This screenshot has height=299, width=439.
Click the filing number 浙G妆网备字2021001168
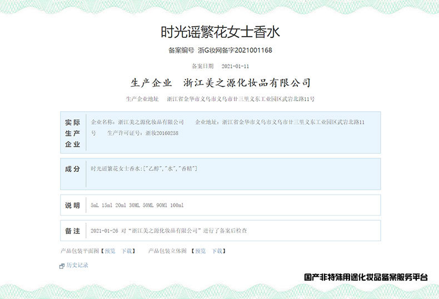(235, 51)
